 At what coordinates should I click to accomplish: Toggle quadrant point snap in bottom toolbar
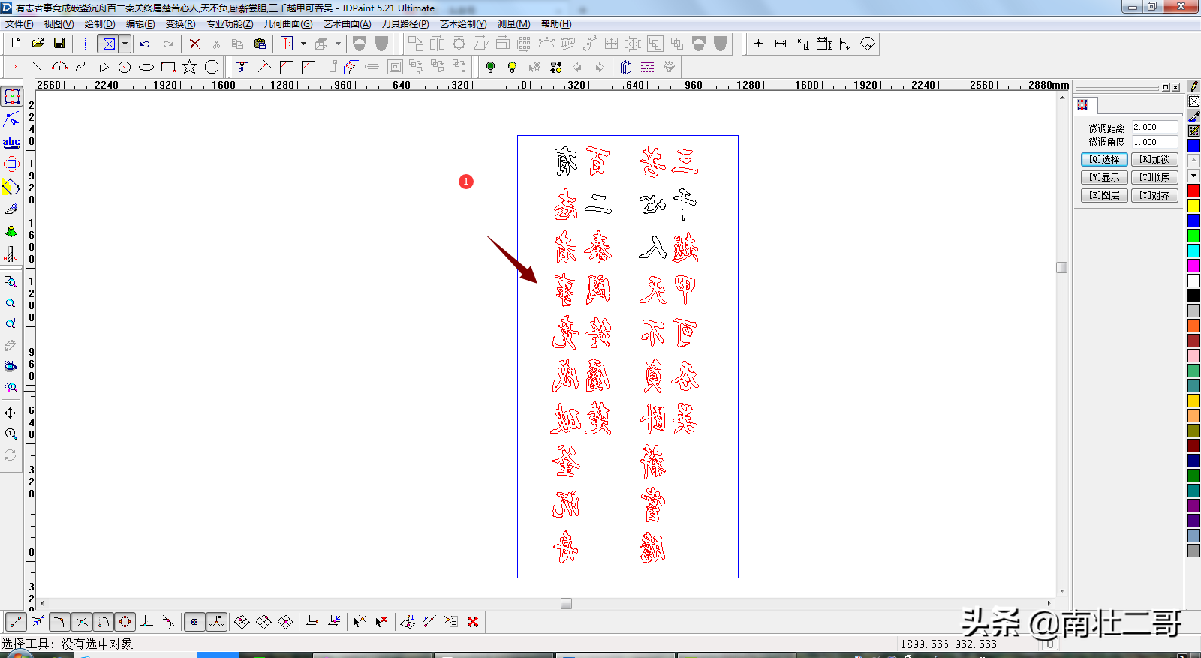pyautogui.click(x=125, y=622)
